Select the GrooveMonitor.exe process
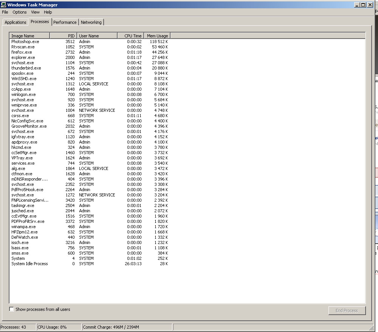 point(90,126)
